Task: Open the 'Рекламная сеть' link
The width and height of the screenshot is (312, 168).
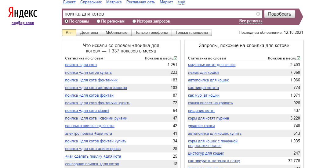Action: pyautogui.click(x=141, y=2)
